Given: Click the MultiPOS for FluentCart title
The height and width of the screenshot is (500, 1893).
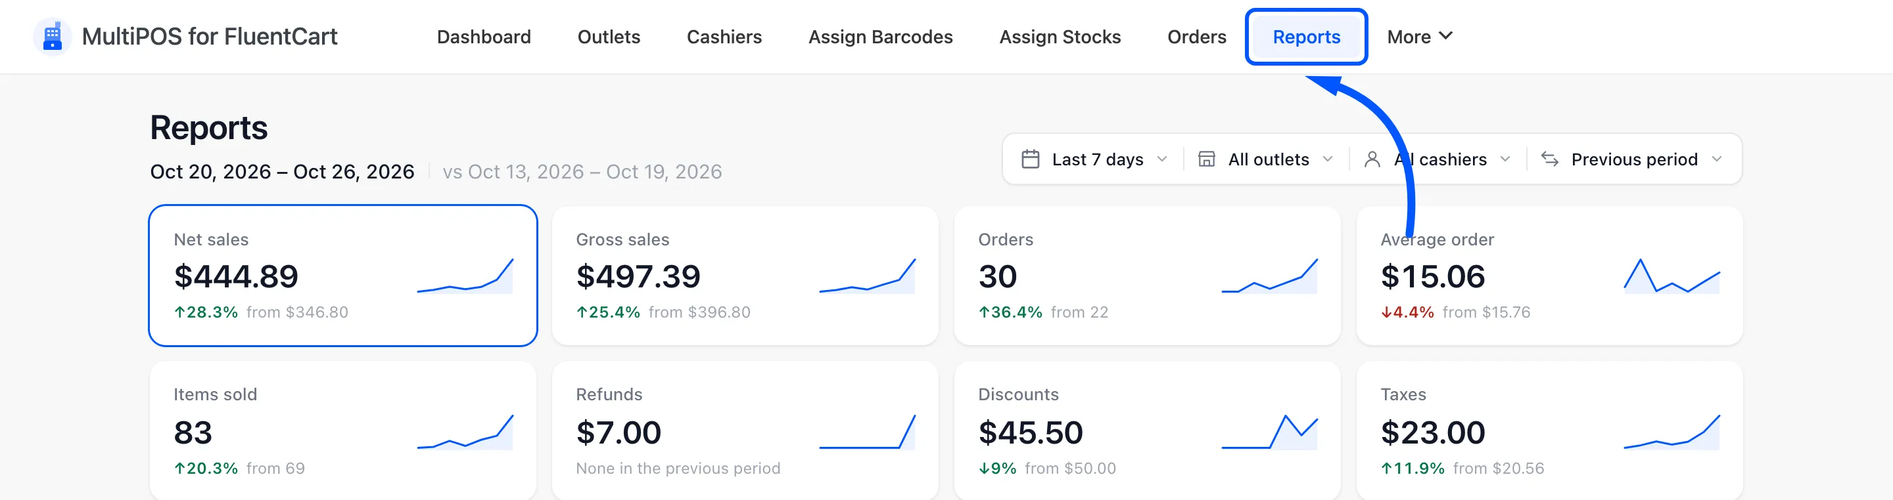Looking at the screenshot, I should (210, 37).
